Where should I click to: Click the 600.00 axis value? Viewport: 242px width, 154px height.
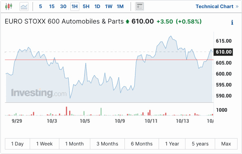[x=224, y=74]
